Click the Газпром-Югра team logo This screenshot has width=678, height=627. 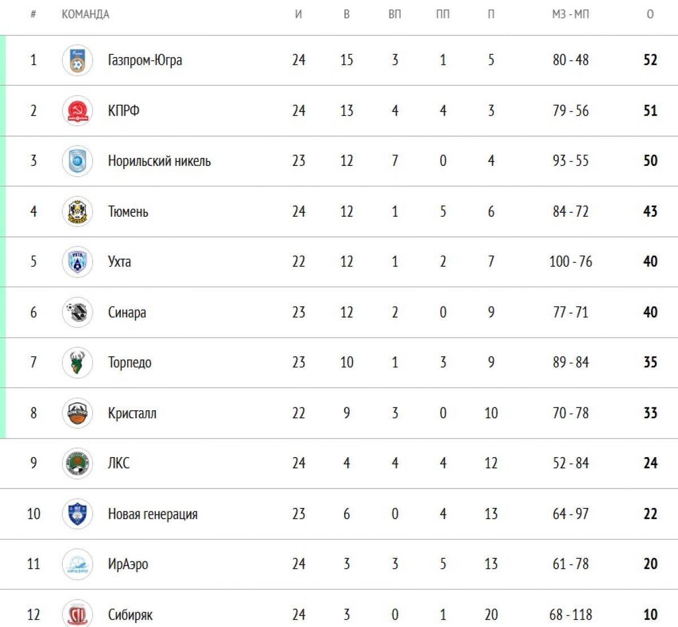(77, 60)
